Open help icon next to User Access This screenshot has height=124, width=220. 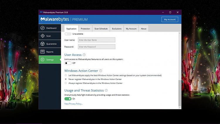point(84,55)
